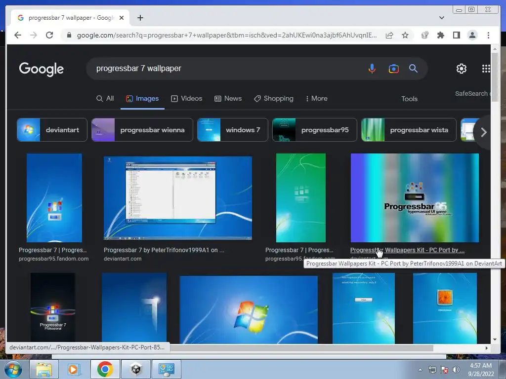Go back to the previous page

coord(18,35)
